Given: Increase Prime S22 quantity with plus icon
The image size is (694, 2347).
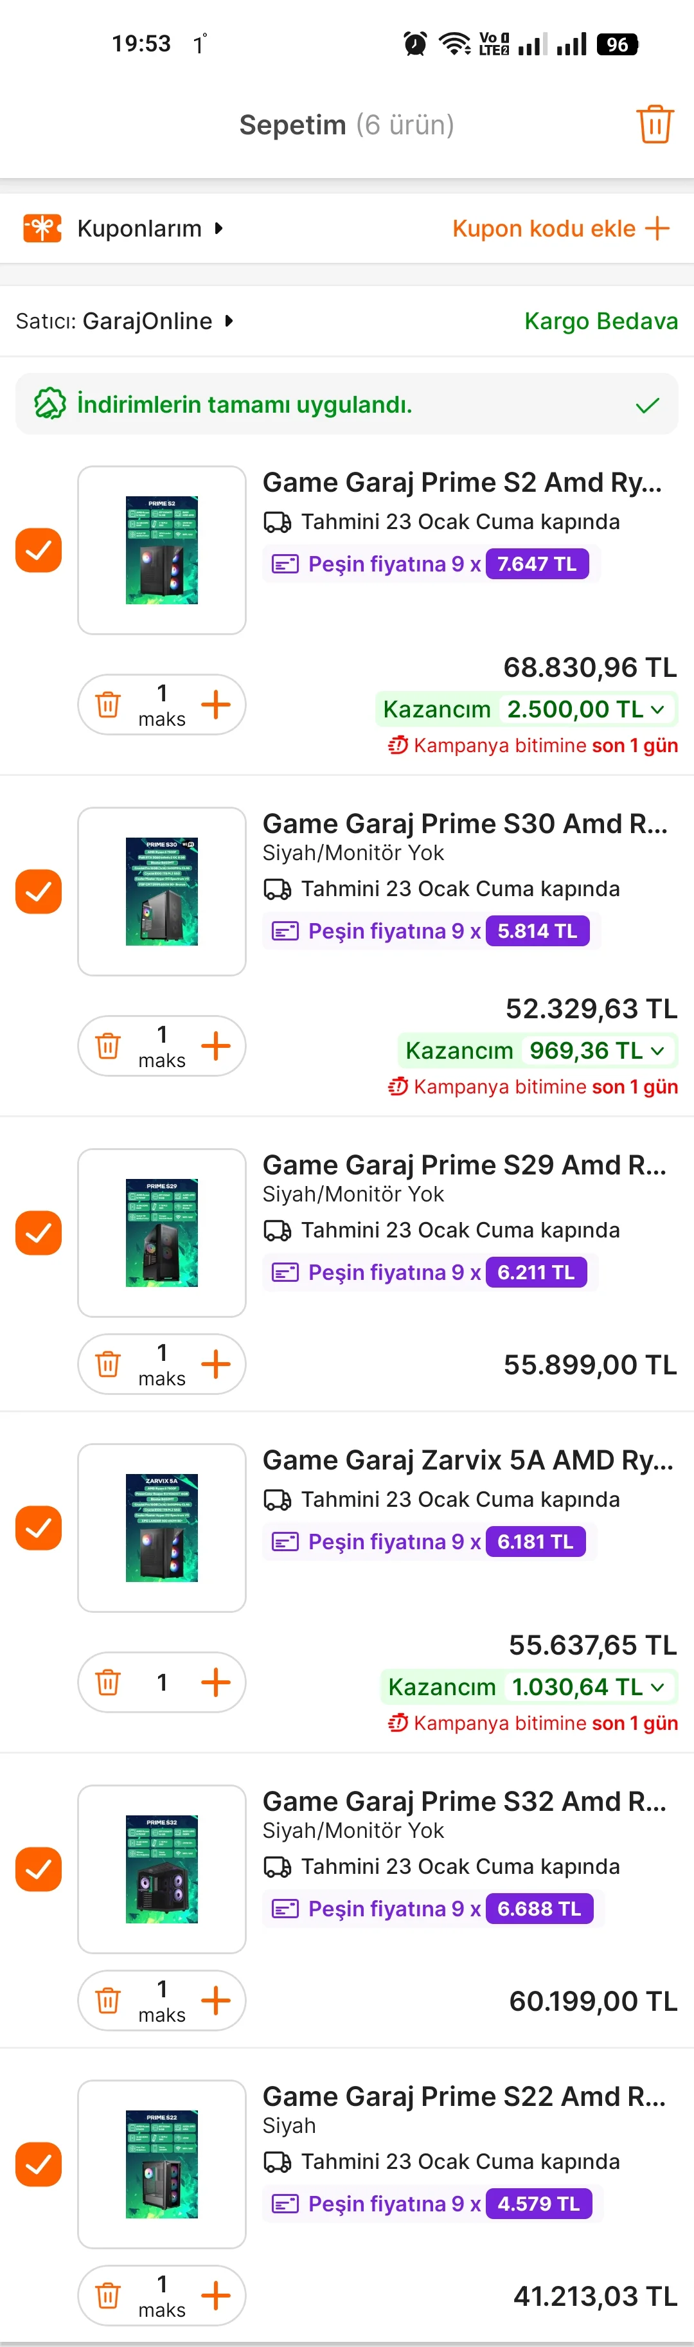Looking at the screenshot, I should click(216, 2295).
